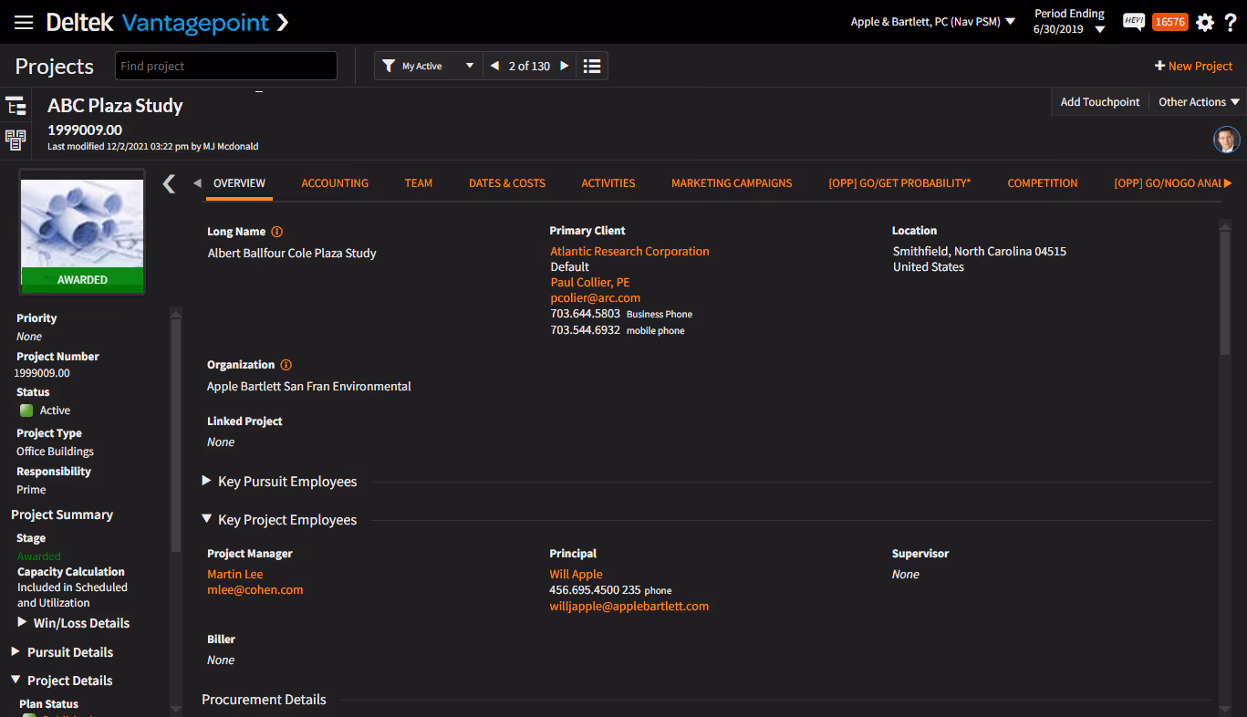Viewport: 1247px width, 717px height.
Task: Collapse the left summary pane chevron
Action: click(x=169, y=184)
